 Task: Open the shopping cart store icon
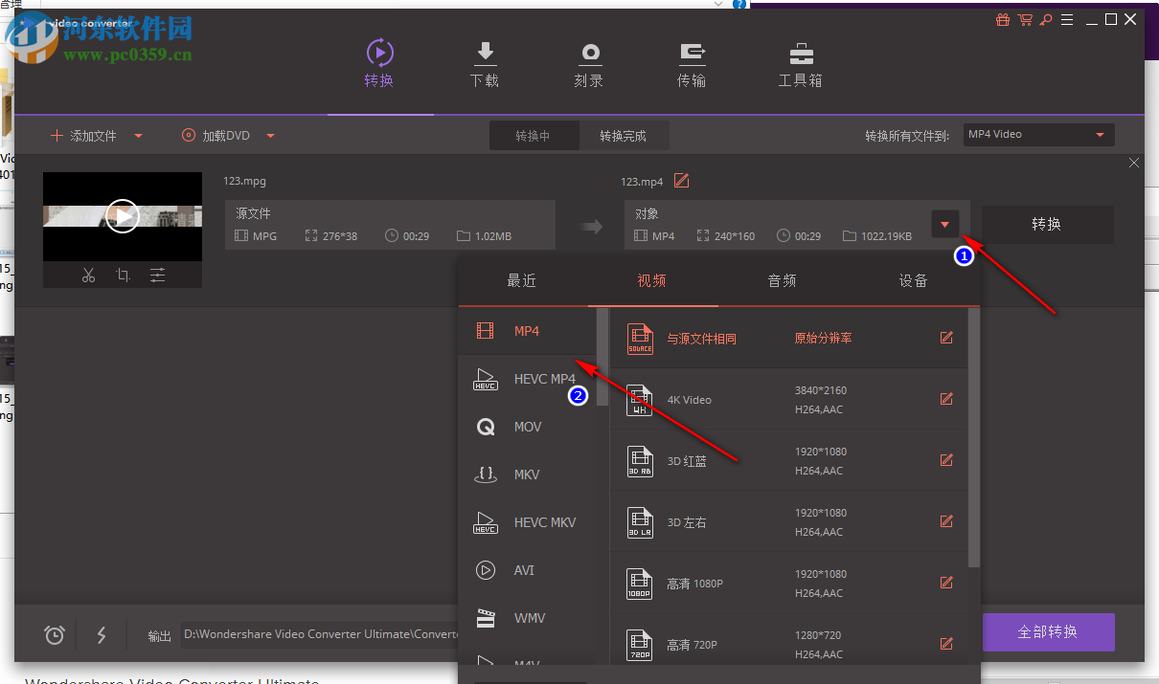click(1025, 19)
